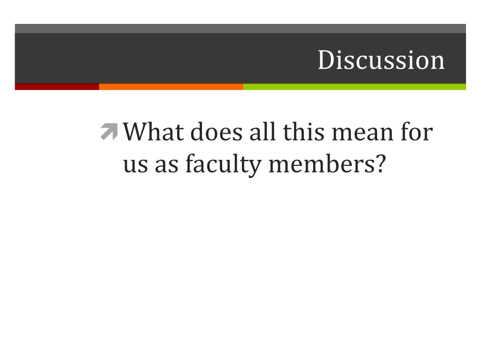Select the "Discussion" slide title
Viewport: 481px width, 360px height.
click(381, 60)
